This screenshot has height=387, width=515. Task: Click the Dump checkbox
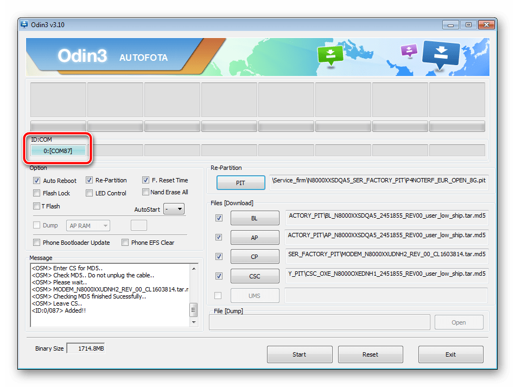pyautogui.click(x=37, y=225)
